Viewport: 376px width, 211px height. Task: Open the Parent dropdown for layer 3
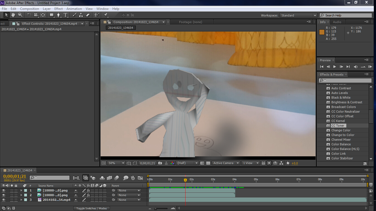point(129,200)
